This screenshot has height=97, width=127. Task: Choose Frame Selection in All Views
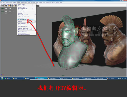pos(25,30)
